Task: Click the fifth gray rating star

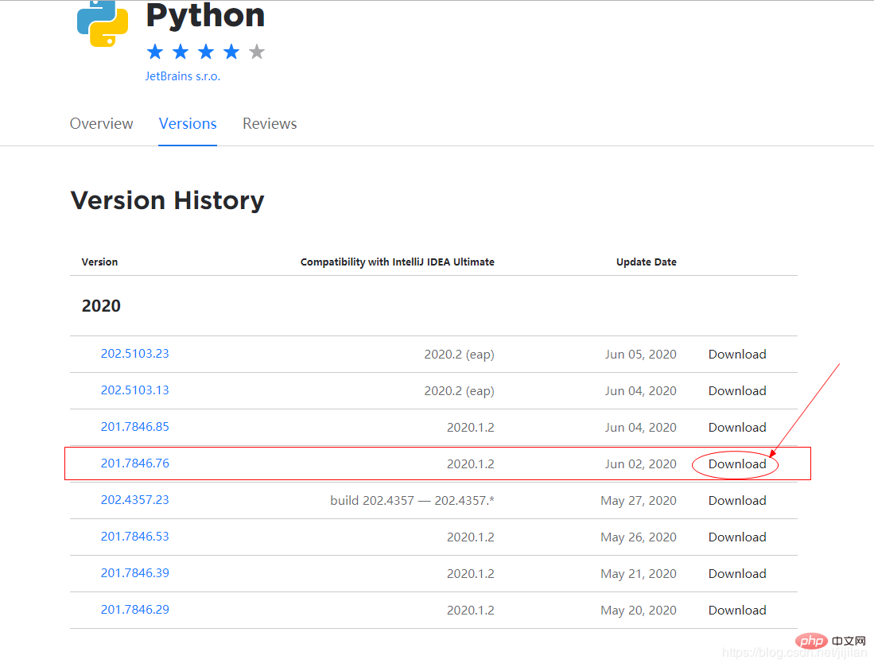Action: [257, 52]
